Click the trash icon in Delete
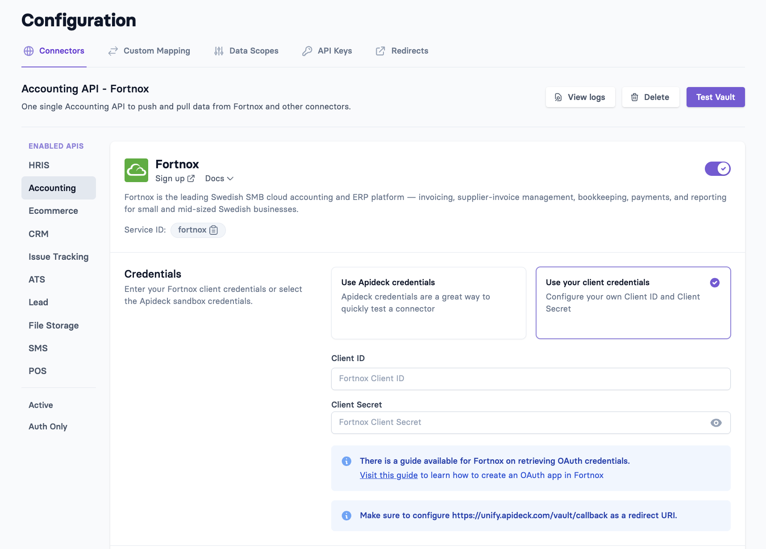This screenshot has width=766, height=549. point(634,97)
